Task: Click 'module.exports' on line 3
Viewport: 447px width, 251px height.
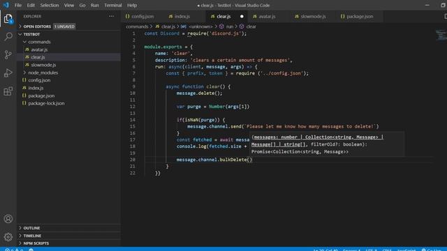Action: pos(163,47)
